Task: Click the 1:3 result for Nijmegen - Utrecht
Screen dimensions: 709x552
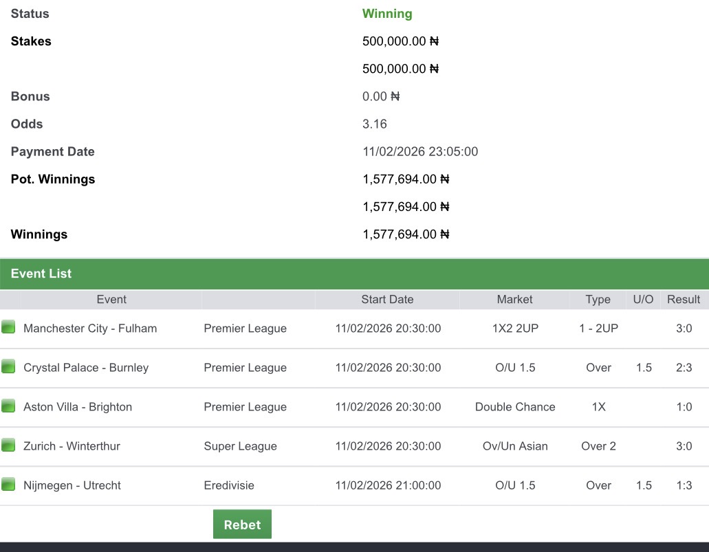Action: (x=684, y=485)
